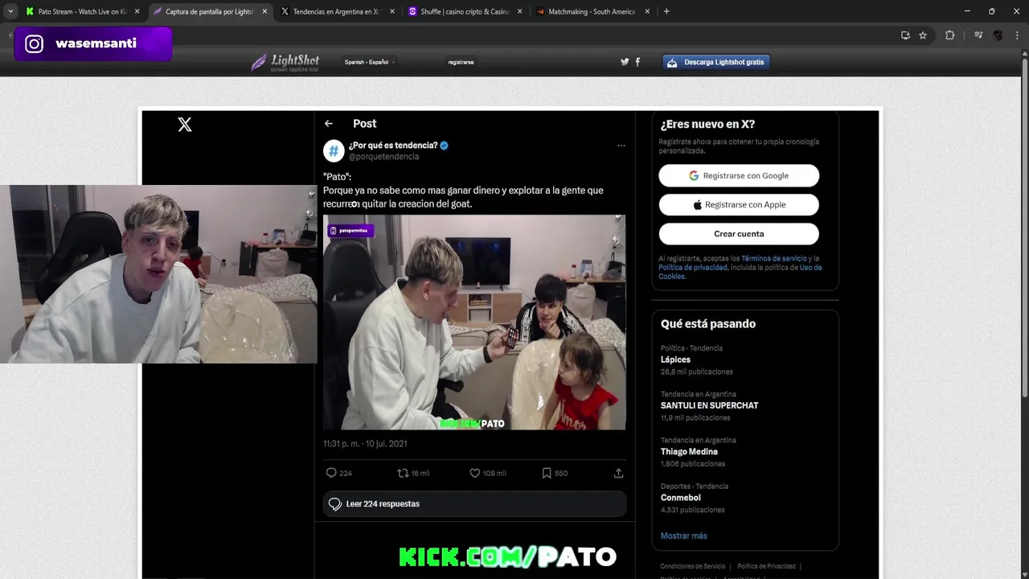
Task: Switch to the Matchmaking South America tab
Action: tap(592, 11)
